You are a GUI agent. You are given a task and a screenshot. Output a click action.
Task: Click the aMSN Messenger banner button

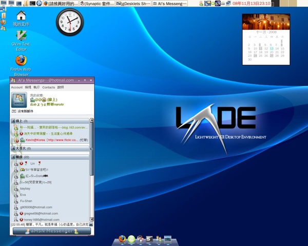click(52, 231)
